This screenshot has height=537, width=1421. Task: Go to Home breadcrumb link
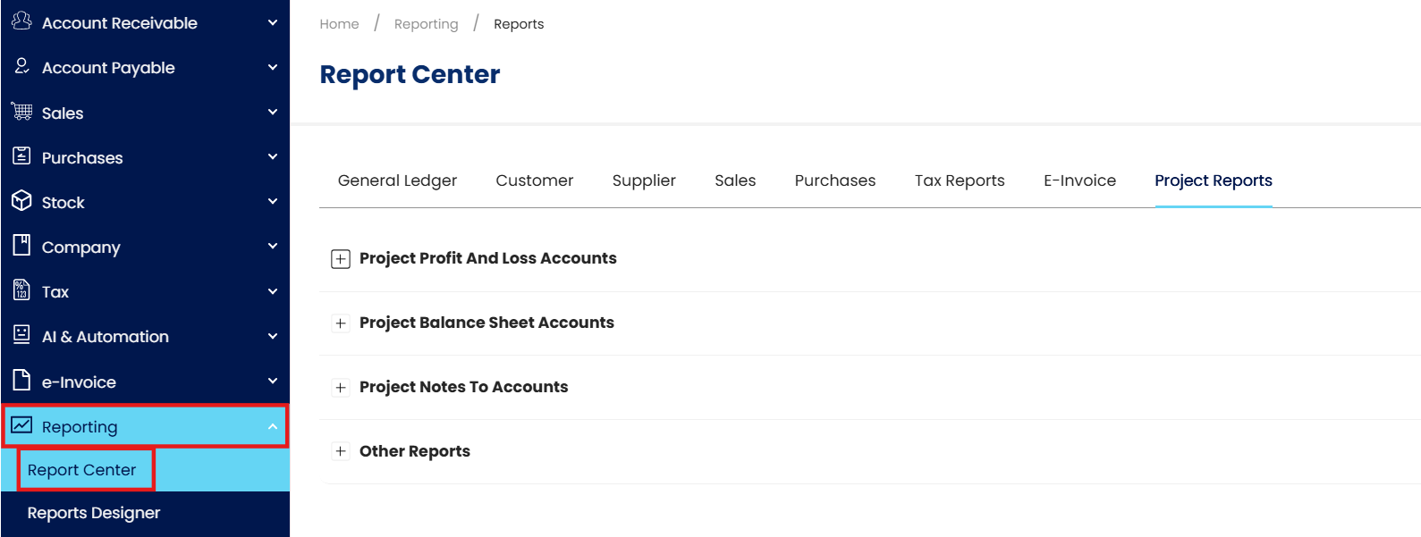click(339, 24)
